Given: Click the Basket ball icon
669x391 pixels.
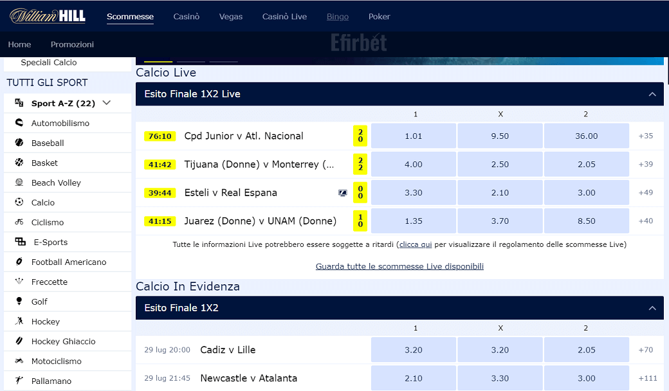Looking at the screenshot, I should coord(19,163).
